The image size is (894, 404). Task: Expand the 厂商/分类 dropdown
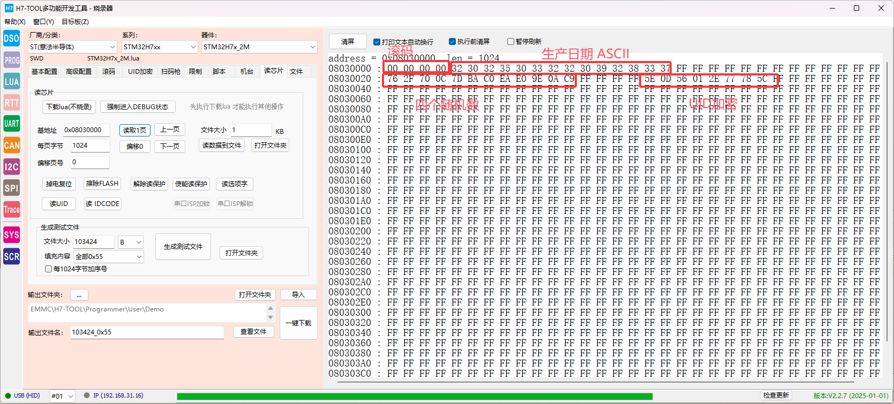72,47
